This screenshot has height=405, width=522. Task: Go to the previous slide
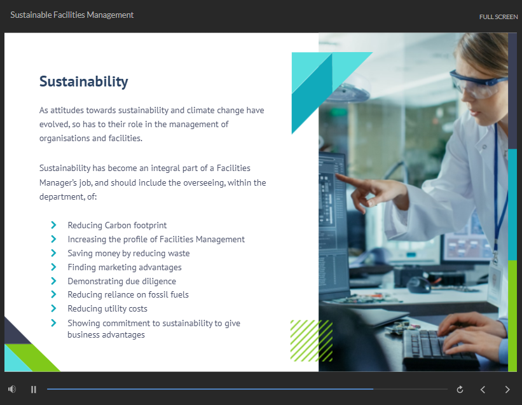click(x=483, y=389)
